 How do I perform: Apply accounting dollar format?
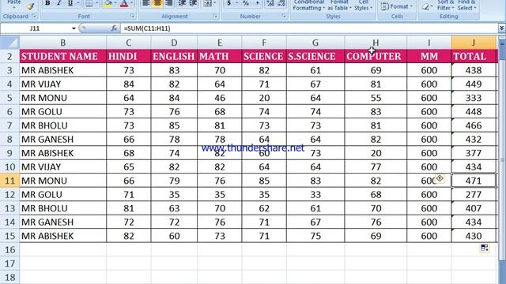pyautogui.click(x=228, y=3)
